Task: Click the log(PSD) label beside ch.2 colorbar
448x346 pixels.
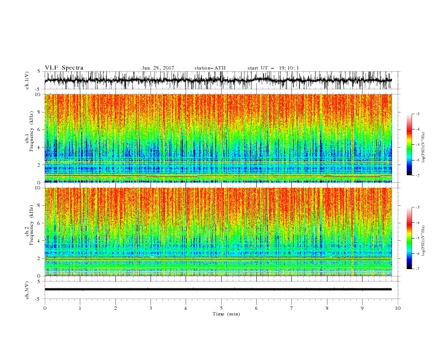Action: tap(423, 241)
